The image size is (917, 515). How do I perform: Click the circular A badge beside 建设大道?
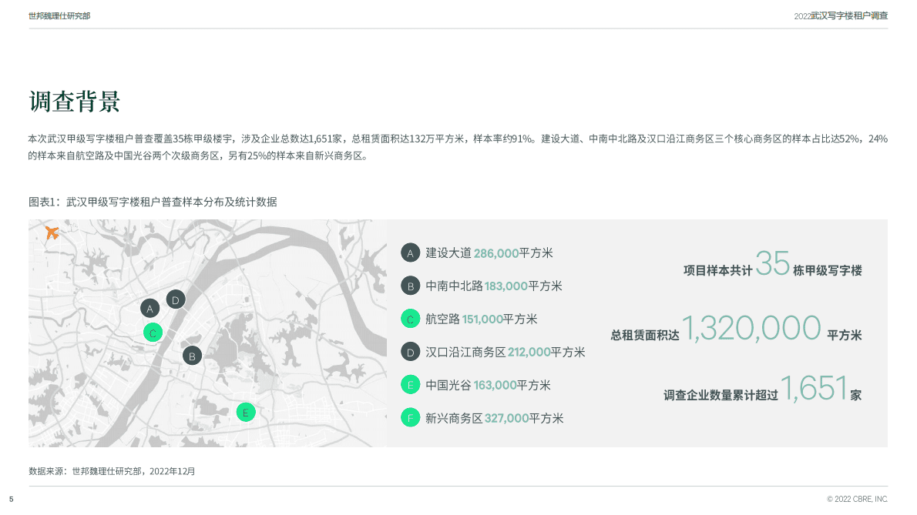click(x=410, y=252)
